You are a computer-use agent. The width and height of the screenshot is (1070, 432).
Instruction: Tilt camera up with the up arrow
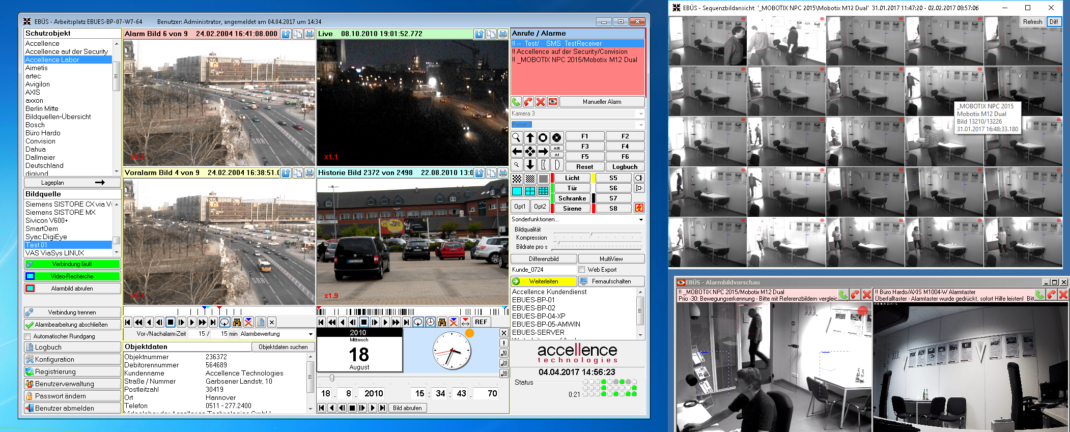click(530, 137)
